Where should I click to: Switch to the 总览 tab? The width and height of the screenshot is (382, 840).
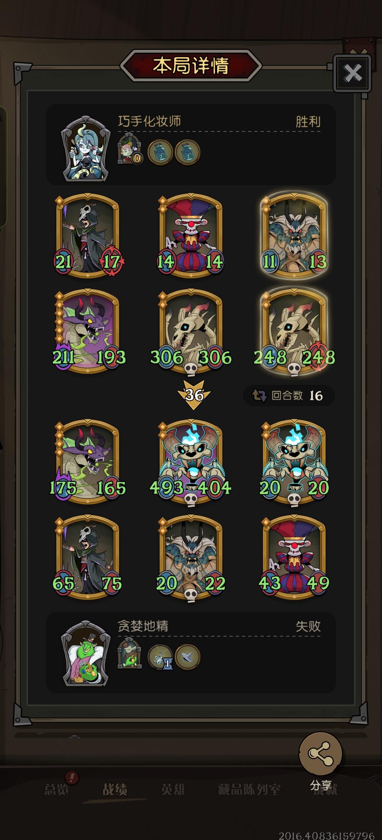coord(57,789)
